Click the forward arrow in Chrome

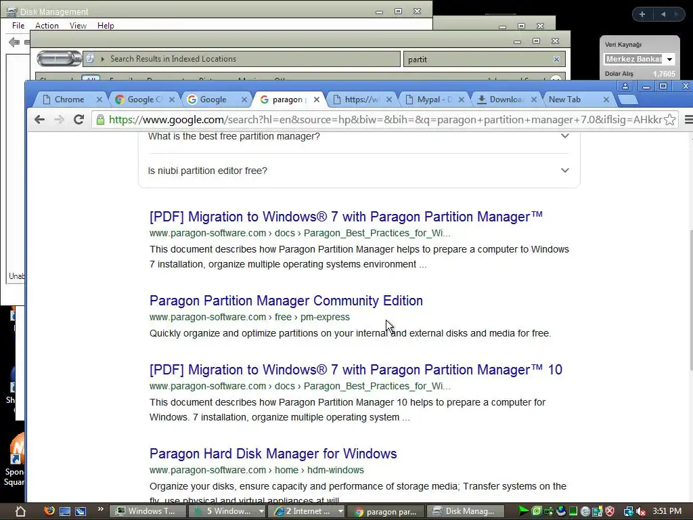click(x=60, y=119)
